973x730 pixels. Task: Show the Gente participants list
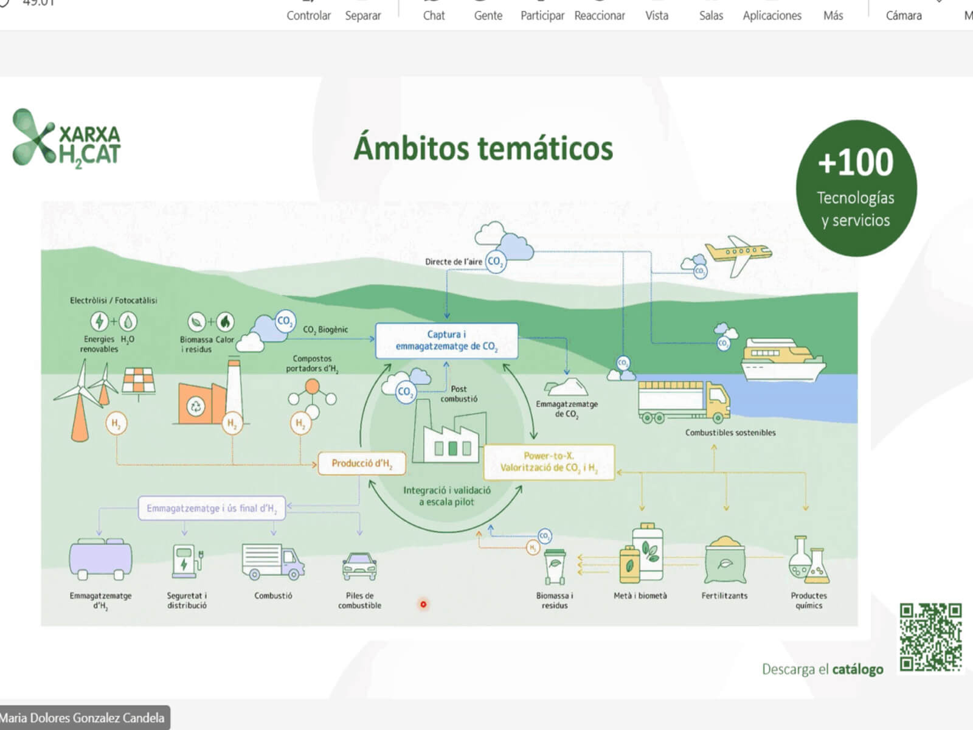pyautogui.click(x=488, y=15)
